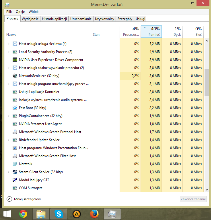Sort by the Pamięć column header
The width and height of the screenshot is (212, 220).
[x=151, y=32]
